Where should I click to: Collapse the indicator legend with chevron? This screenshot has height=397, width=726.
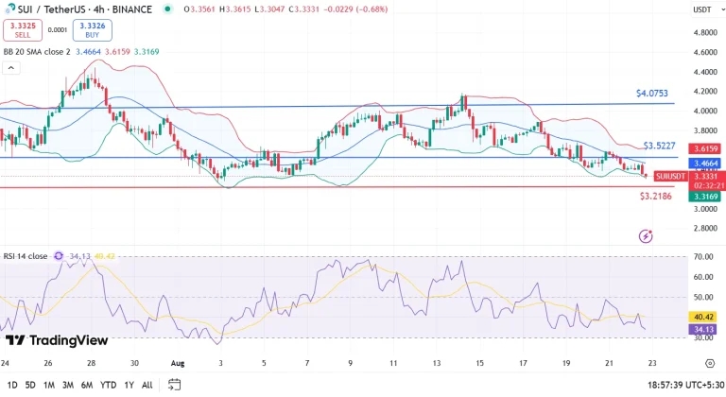click(11, 68)
